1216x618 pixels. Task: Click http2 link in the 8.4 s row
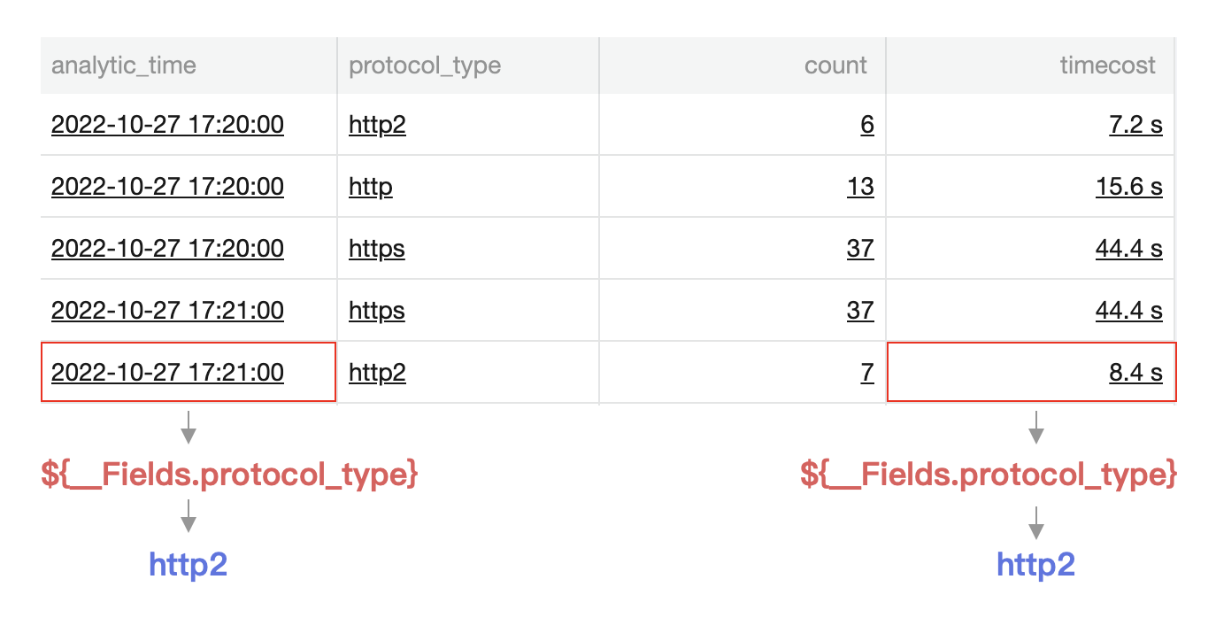tap(377, 373)
